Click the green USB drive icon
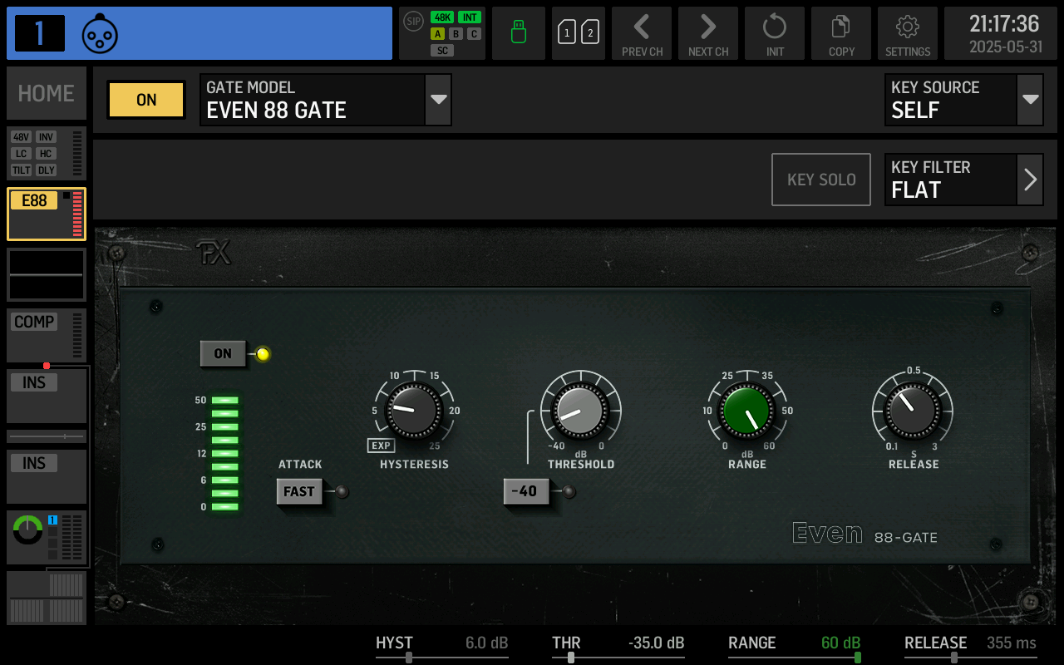This screenshot has width=1064, height=665. (519, 33)
